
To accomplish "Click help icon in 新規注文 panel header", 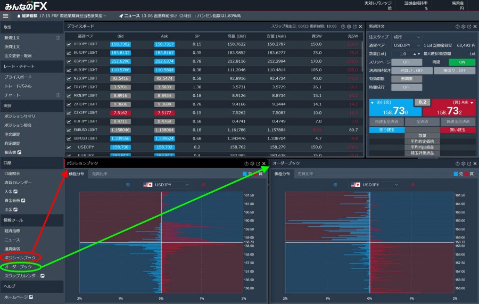I will pos(457,26).
